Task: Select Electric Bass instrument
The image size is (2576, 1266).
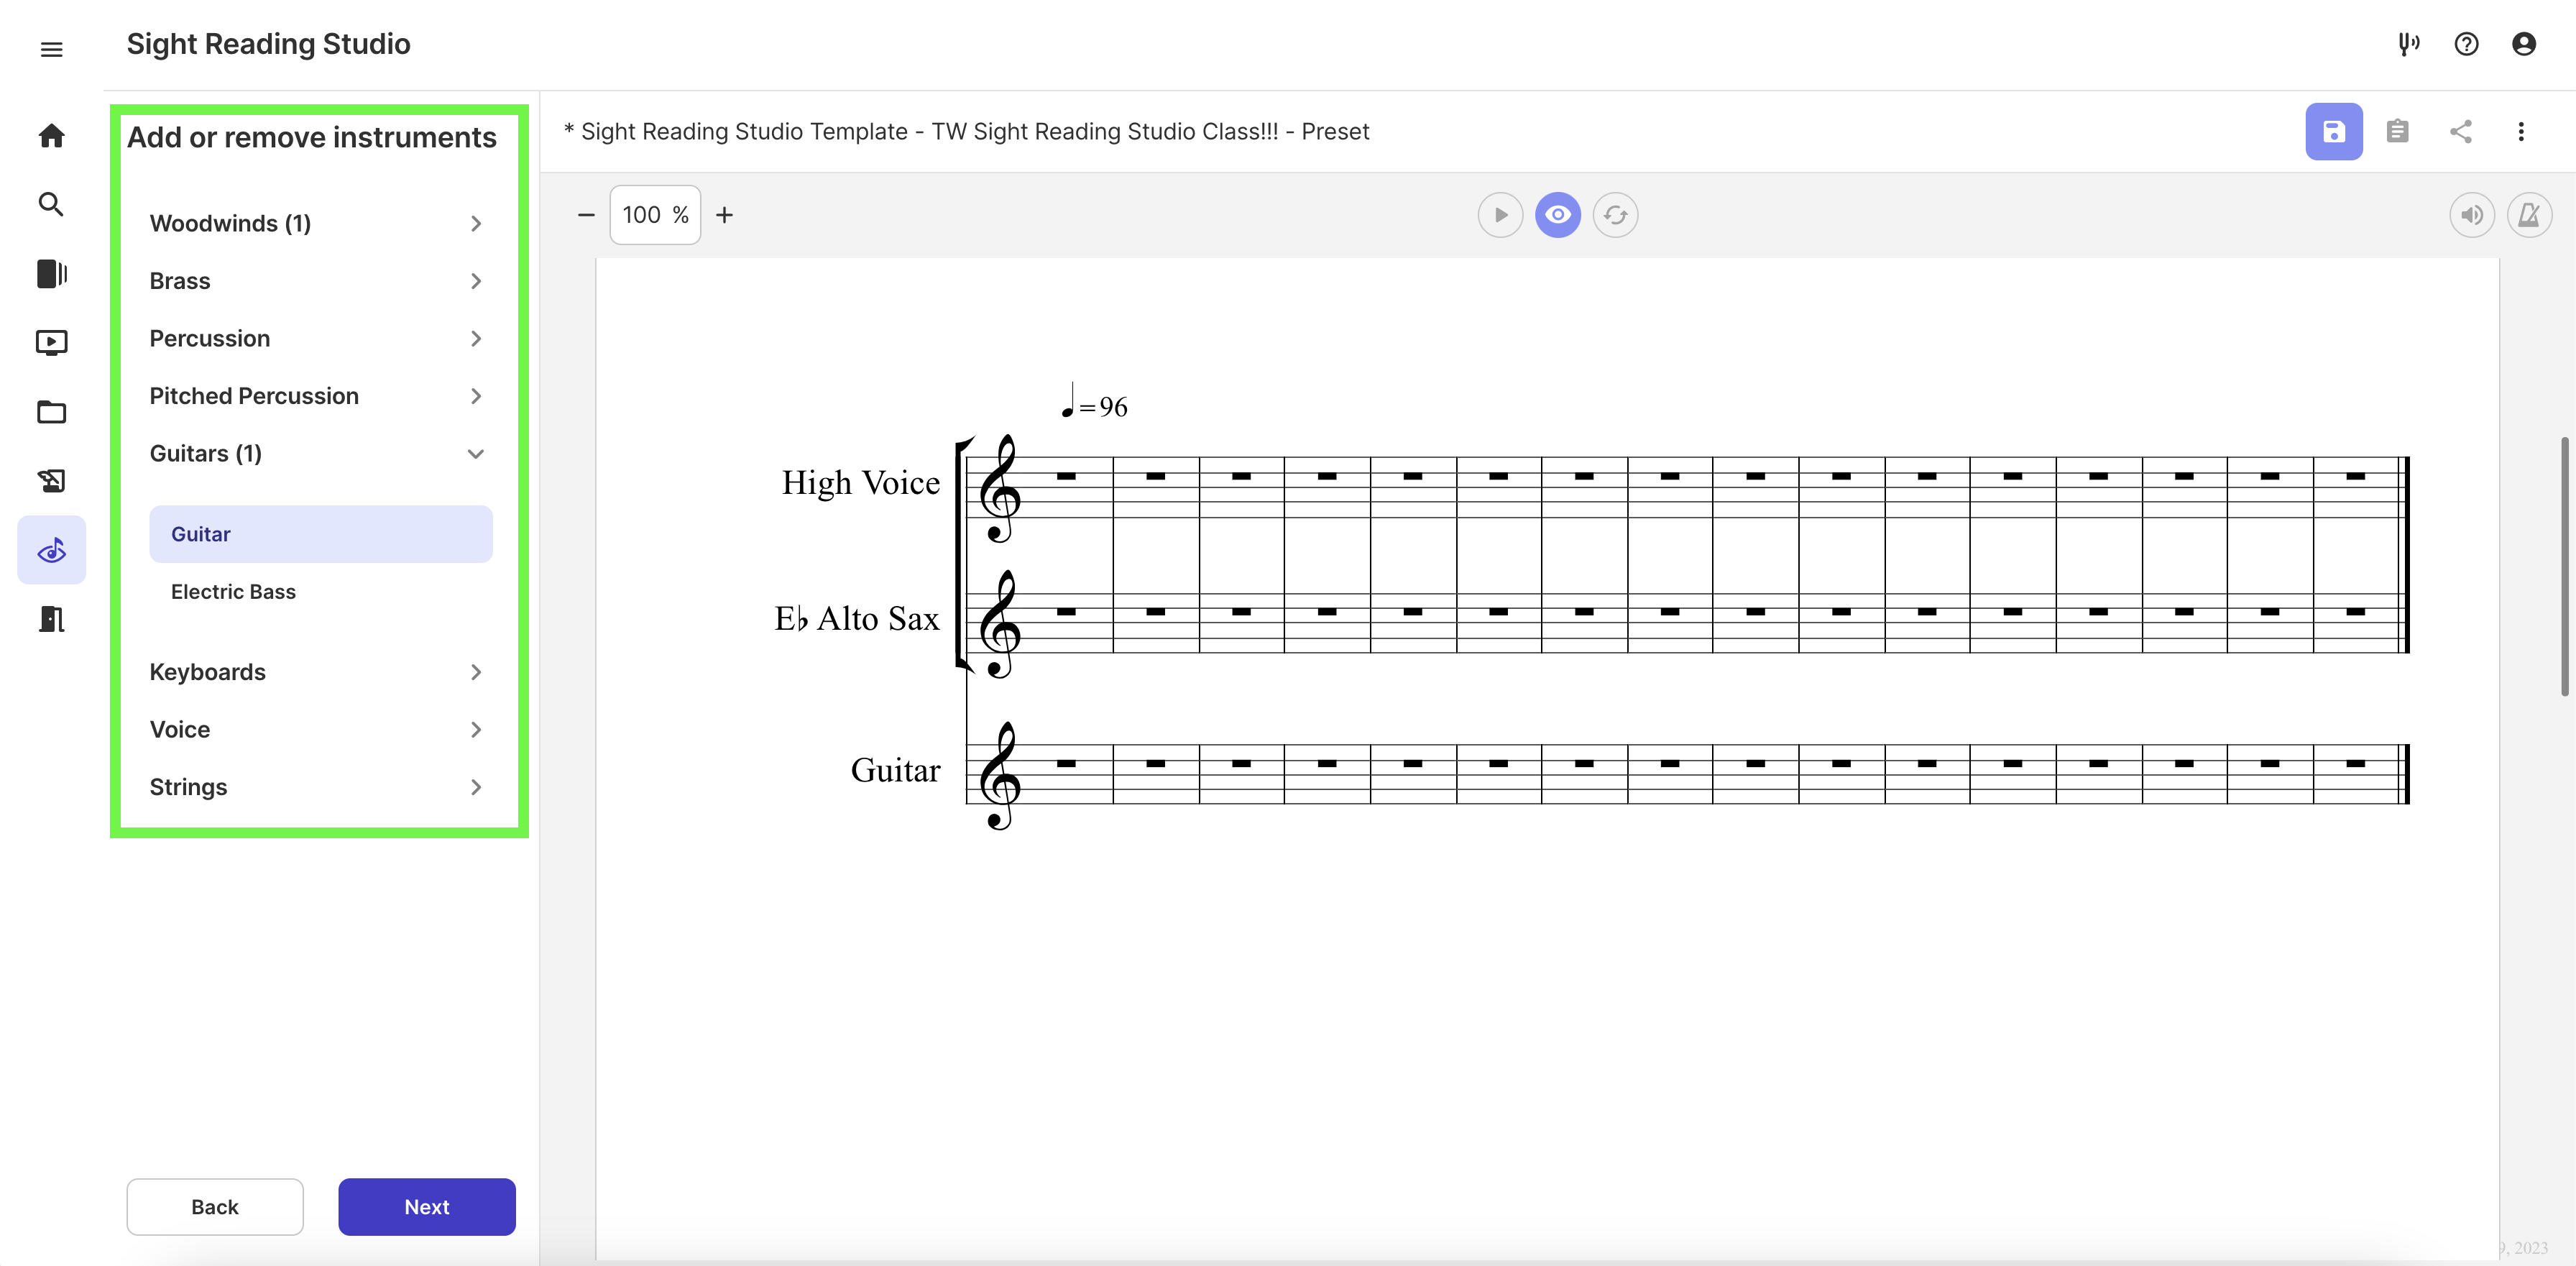Action: click(233, 592)
